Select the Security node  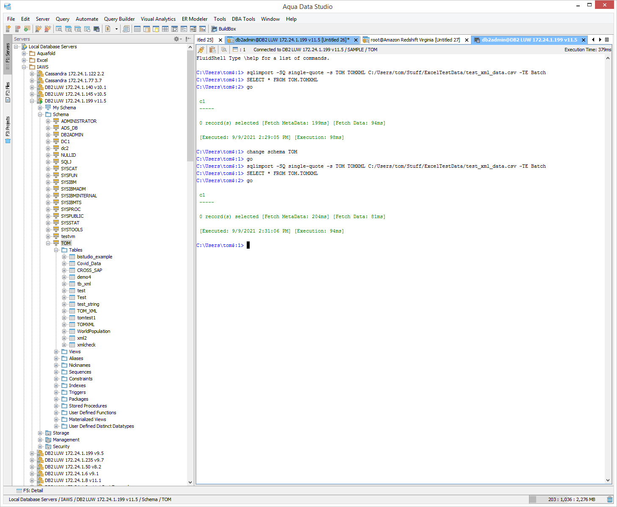tap(61, 446)
